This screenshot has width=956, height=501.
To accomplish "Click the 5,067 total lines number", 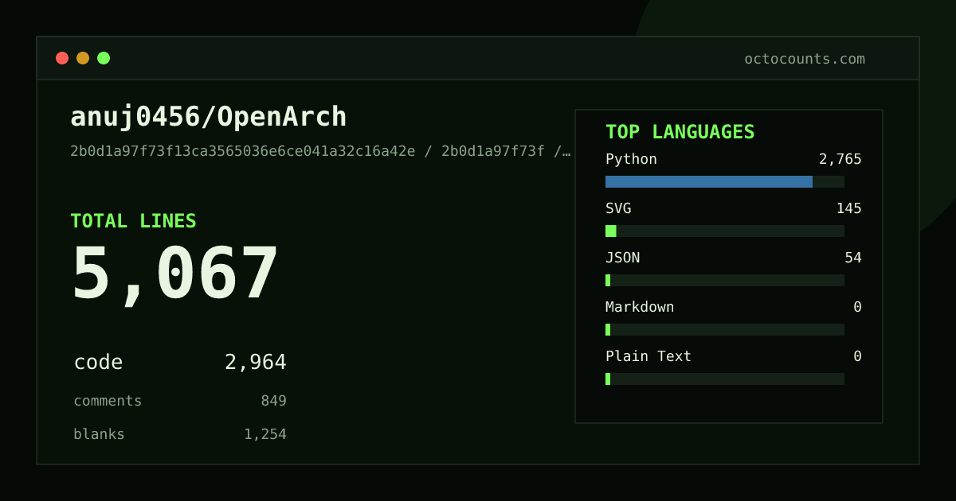I will pyautogui.click(x=175, y=274).
